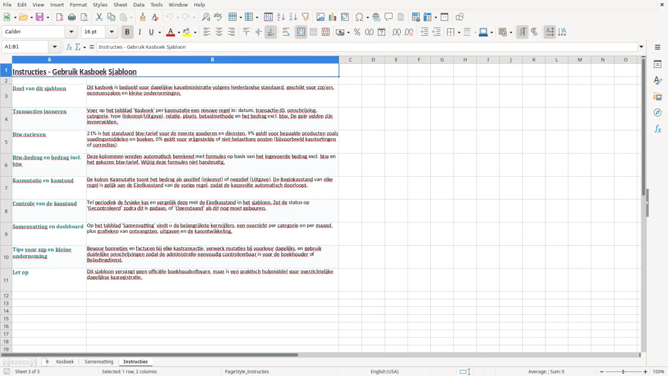This screenshot has height=376, width=668.
Task: Toggle Center Horizontally alignment
Action: pyautogui.click(x=219, y=32)
